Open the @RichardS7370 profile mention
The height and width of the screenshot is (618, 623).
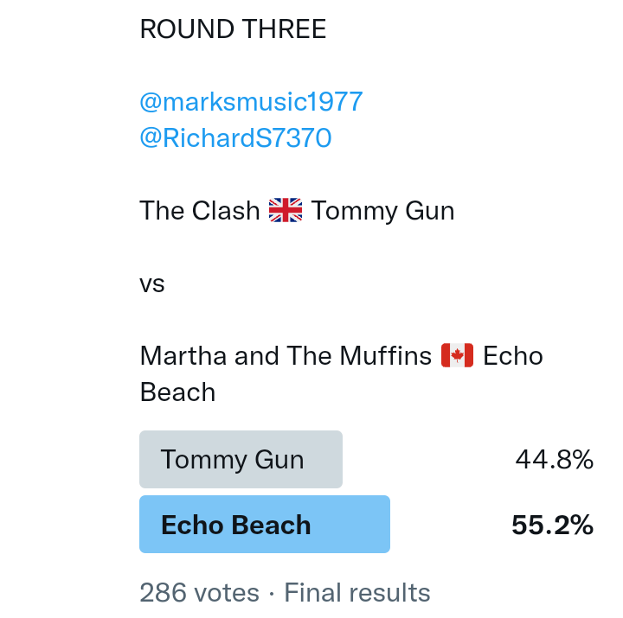tap(235, 138)
